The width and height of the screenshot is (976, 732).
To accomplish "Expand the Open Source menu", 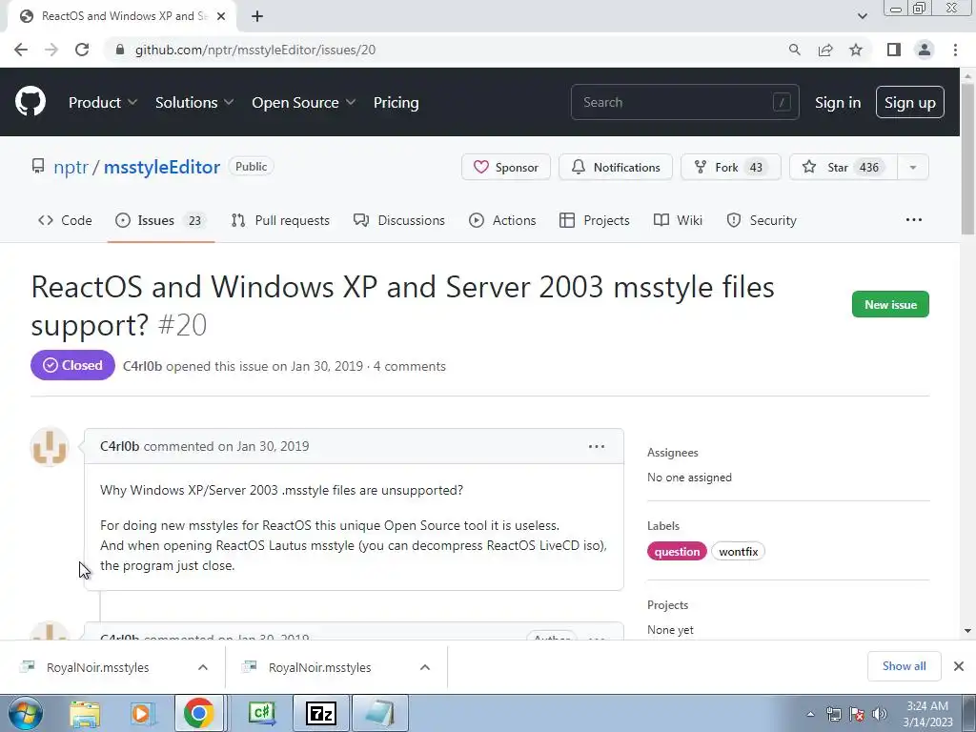I will pos(304,102).
